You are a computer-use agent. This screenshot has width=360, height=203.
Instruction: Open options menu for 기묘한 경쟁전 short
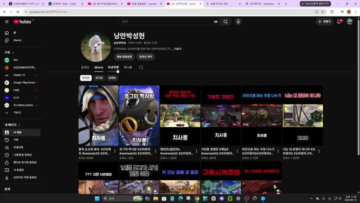(x=238, y=151)
